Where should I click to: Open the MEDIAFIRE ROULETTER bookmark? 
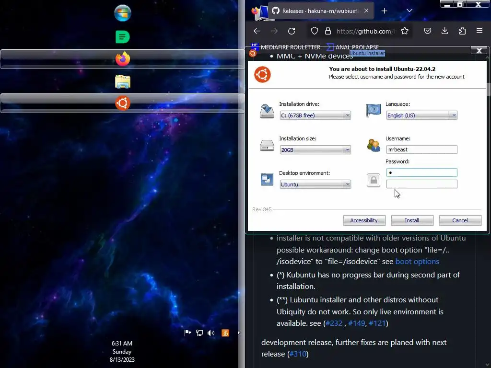[286, 47]
